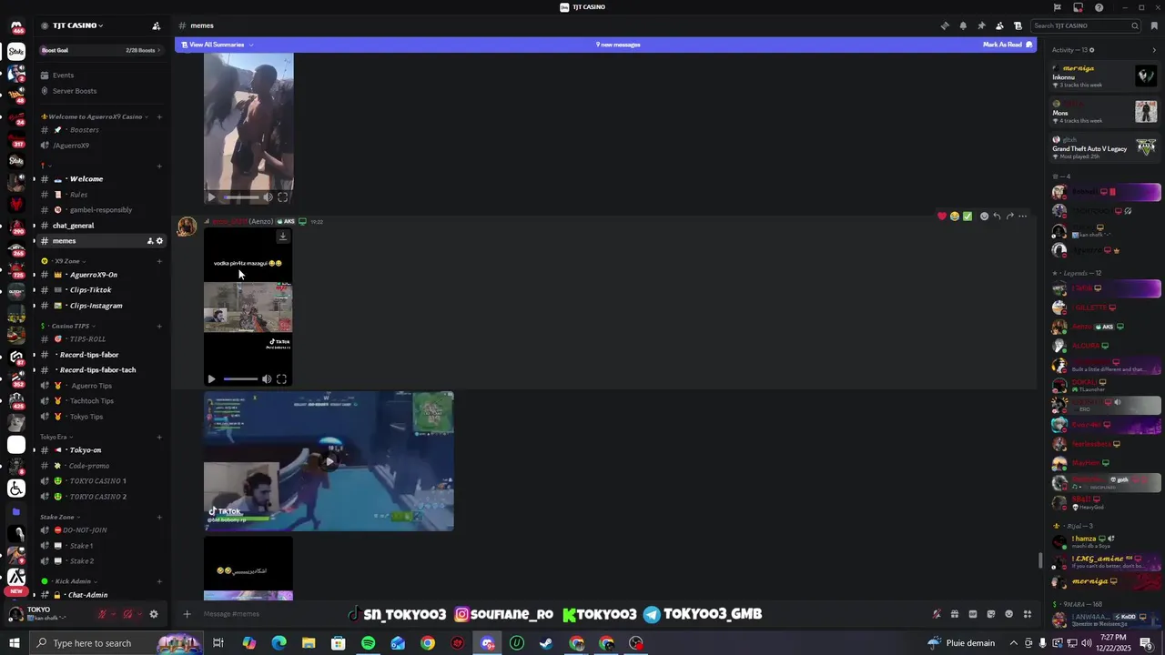Toggle volume on the top video
This screenshot has width=1165, height=655.
pos(268,197)
